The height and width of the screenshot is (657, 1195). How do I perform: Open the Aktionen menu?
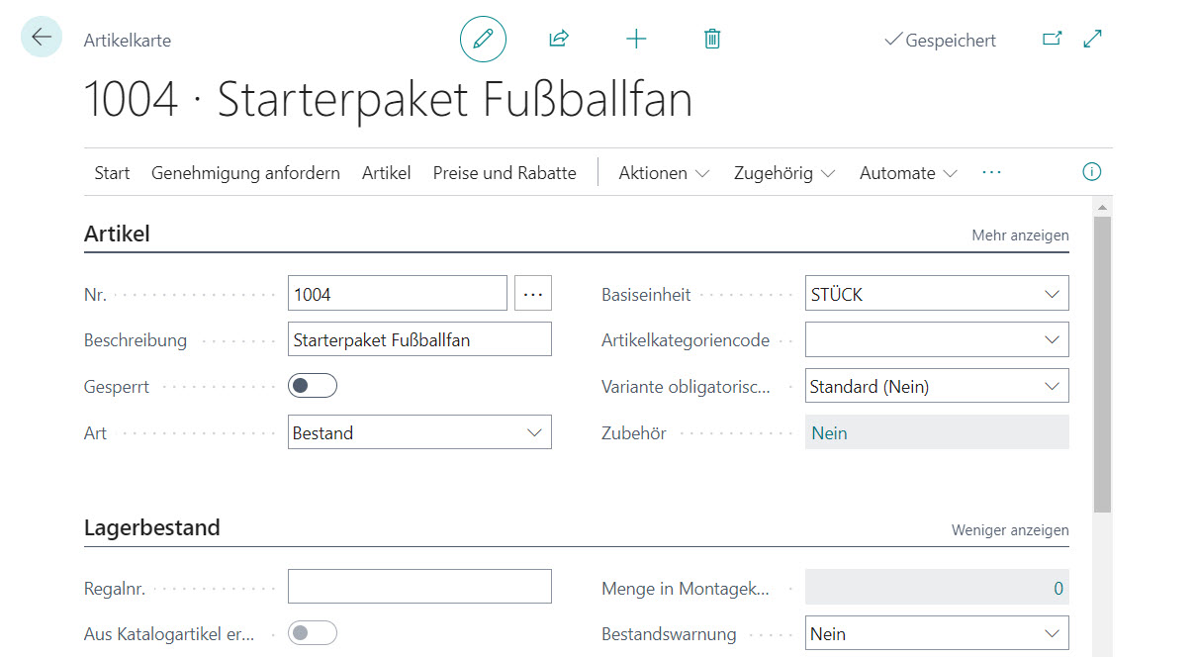pyautogui.click(x=664, y=173)
